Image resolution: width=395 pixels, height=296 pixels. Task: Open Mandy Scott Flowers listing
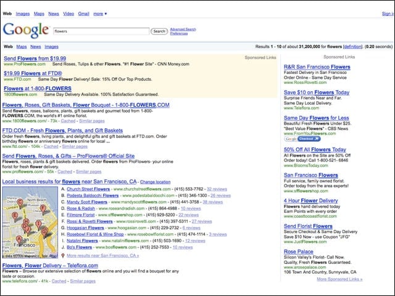pos(87,202)
